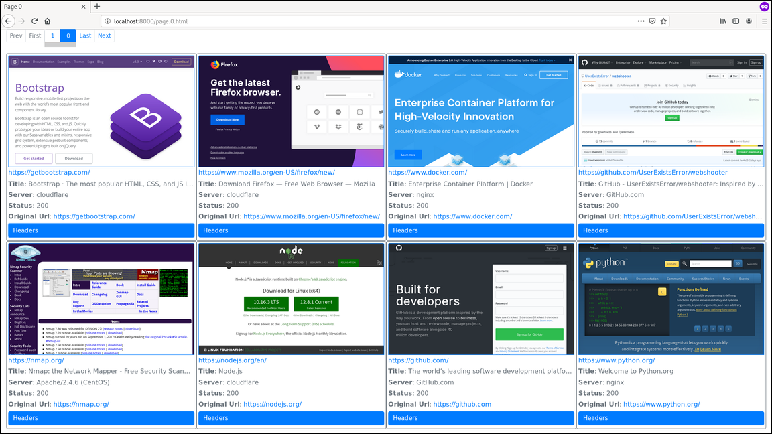Image resolution: width=772 pixels, height=434 pixels.
Task: Select the Page 0 browser tab
Action: (x=45, y=7)
